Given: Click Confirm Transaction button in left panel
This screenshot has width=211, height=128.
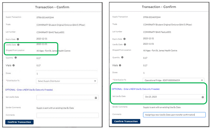Looking at the screenshot, I should point(20,122).
